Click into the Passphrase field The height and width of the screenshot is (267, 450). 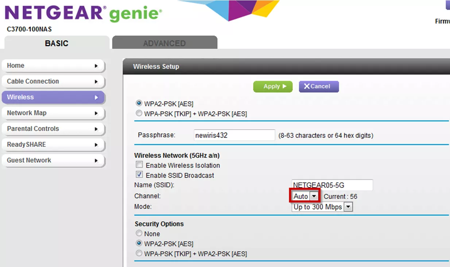pyautogui.click(x=234, y=135)
